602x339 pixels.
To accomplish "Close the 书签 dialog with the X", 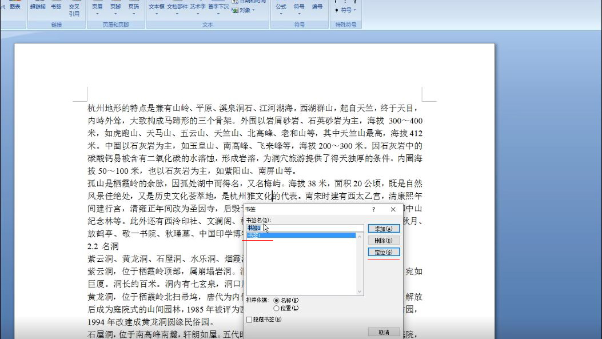I will coord(393,209).
